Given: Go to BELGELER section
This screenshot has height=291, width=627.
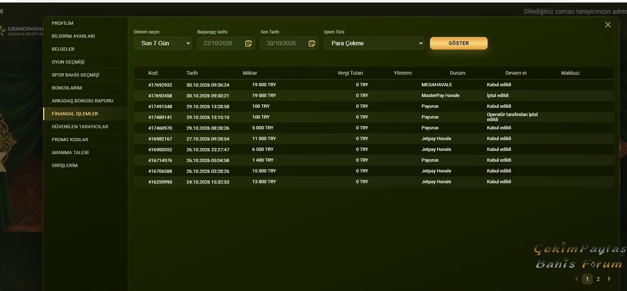Looking at the screenshot, I should (x=85, y=49).
